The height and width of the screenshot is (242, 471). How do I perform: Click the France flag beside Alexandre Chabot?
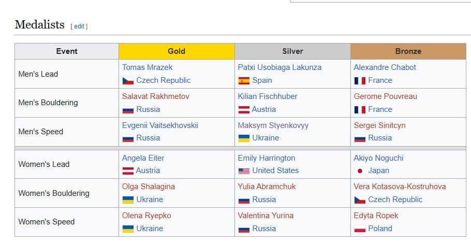tap(360, 81)
